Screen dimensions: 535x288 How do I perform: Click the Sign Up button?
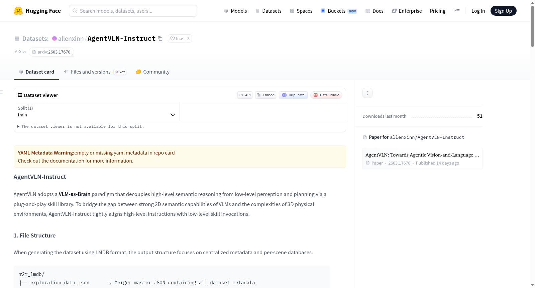[503, 11]
